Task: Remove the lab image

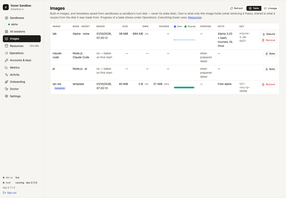Action: click(268, 40)
